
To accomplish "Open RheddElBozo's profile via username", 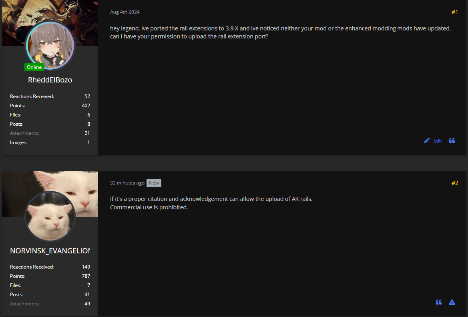I will click(50, 80).
